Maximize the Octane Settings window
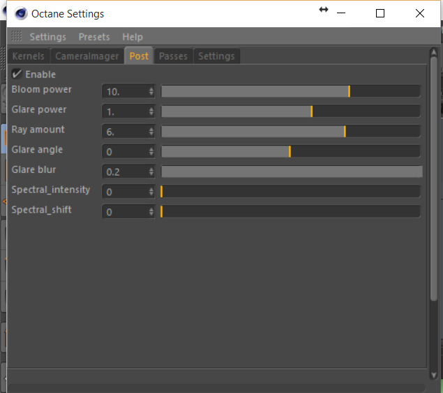The image size is (443, 393). (380, 13)
